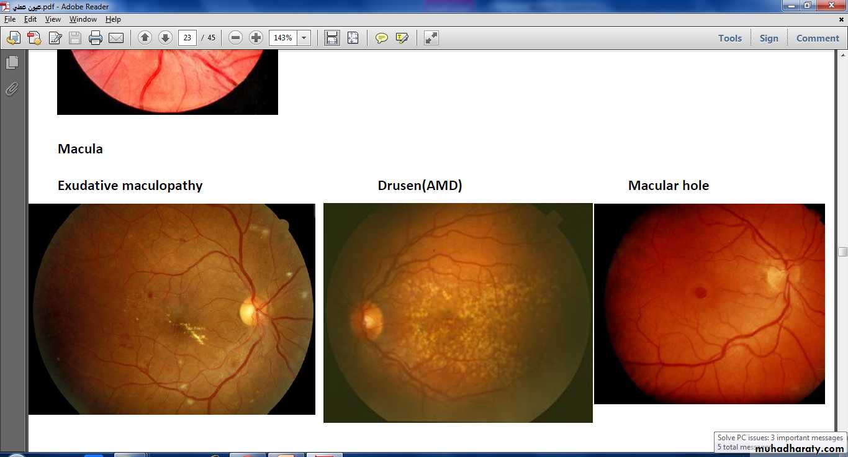Add a sticky note comment

coord(382,38)
